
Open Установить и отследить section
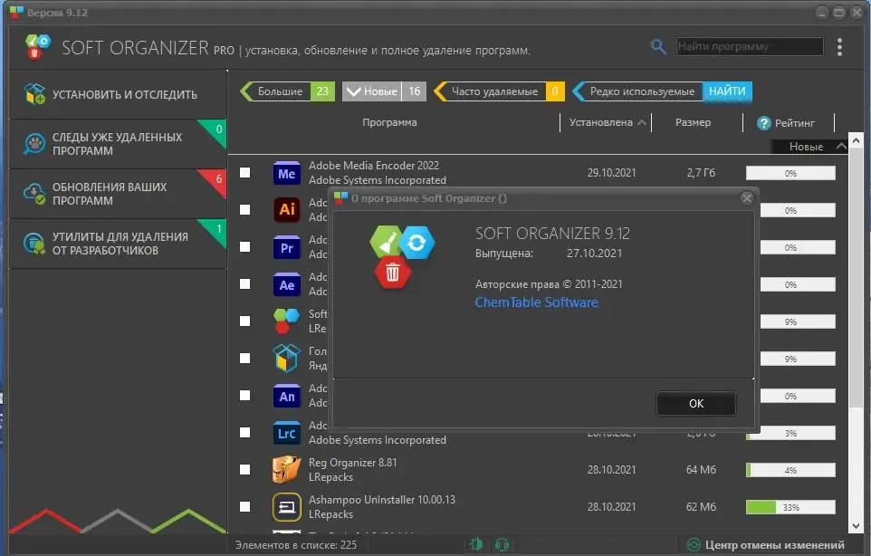click(x=118, y=94)
